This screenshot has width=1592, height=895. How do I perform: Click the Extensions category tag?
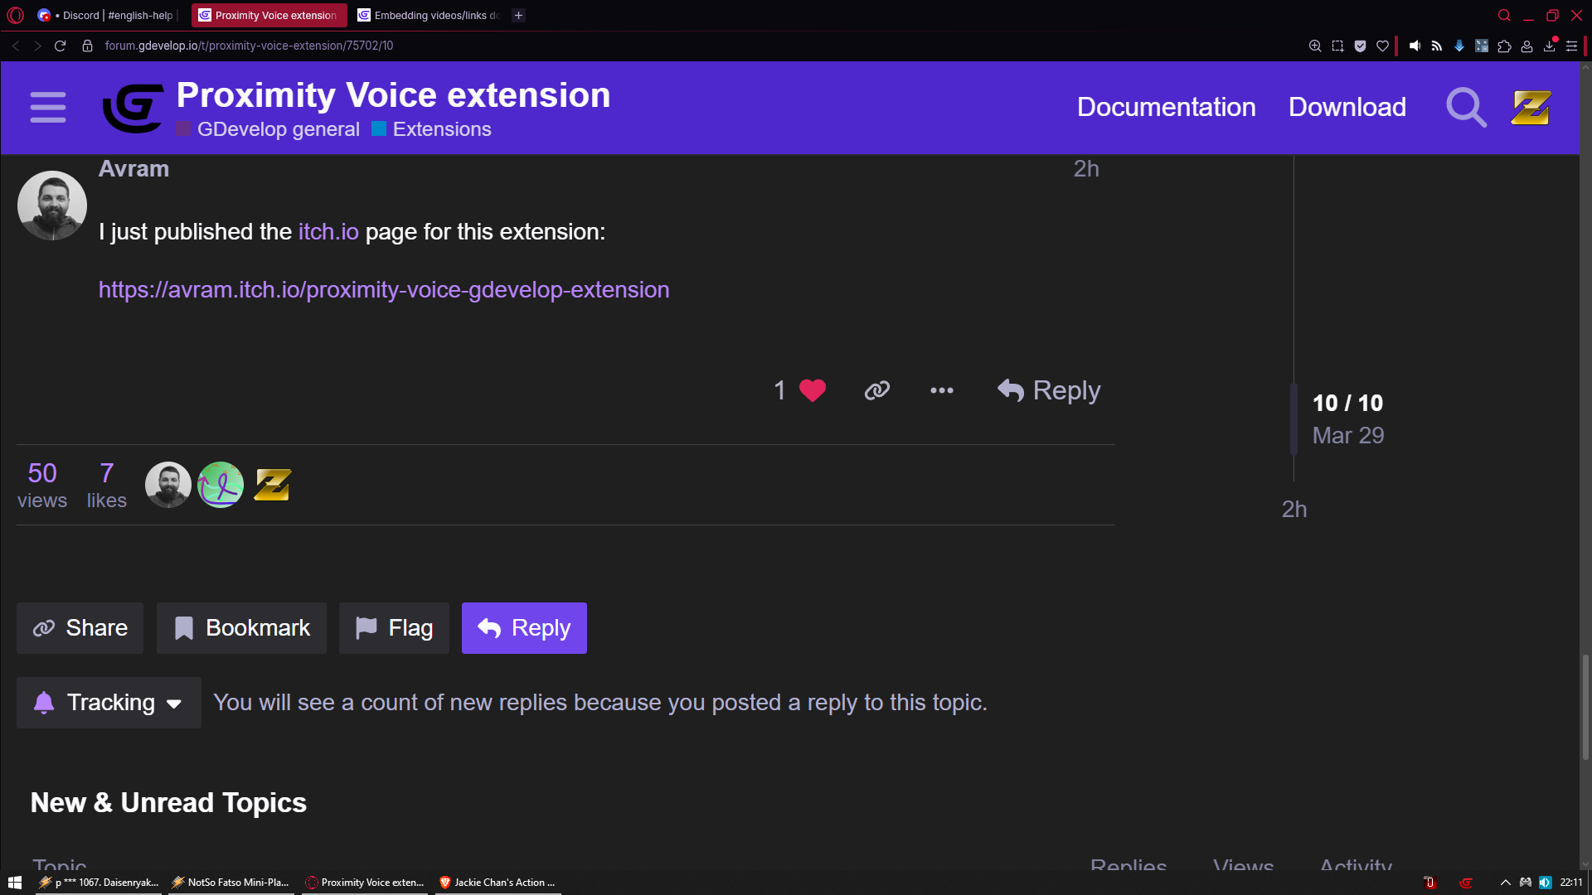click(441, 129)
